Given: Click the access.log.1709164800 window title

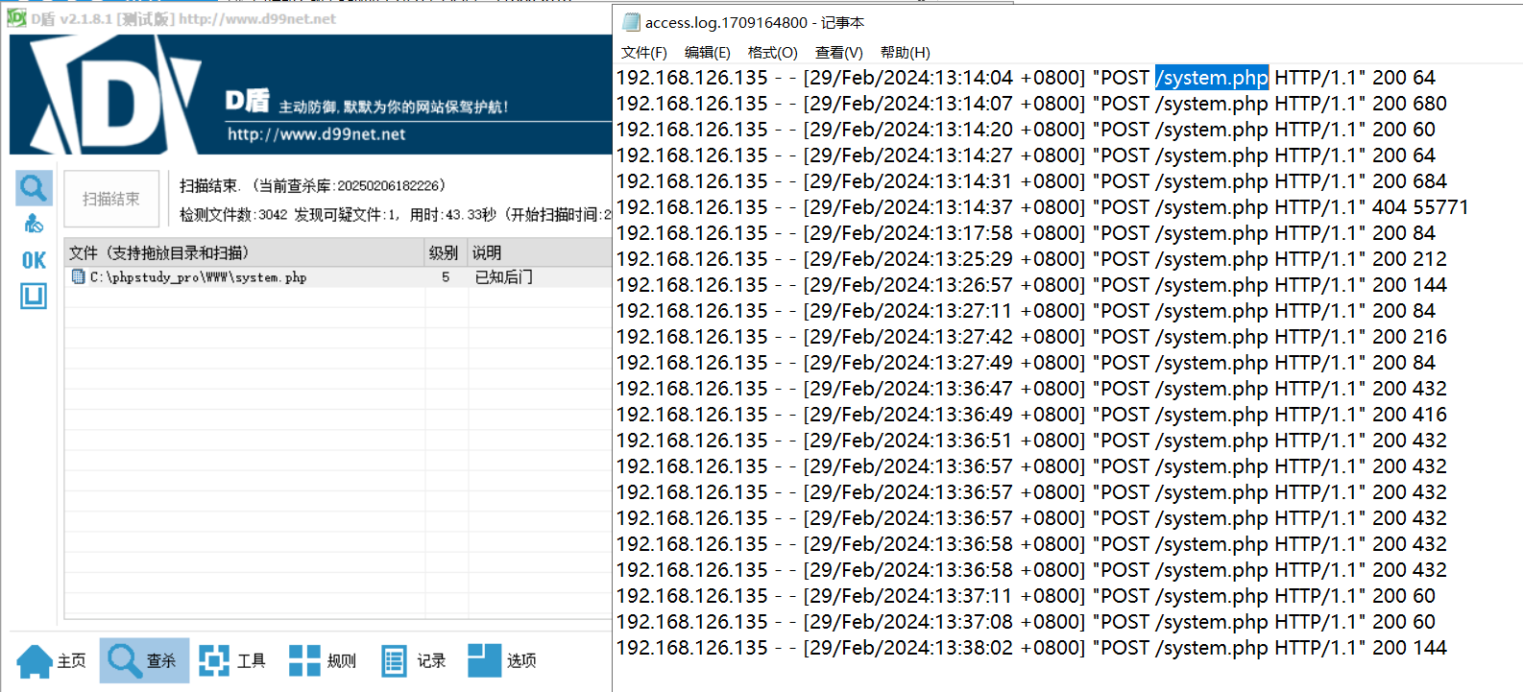Looking at the screenshot, I should [x=755, y=22].
